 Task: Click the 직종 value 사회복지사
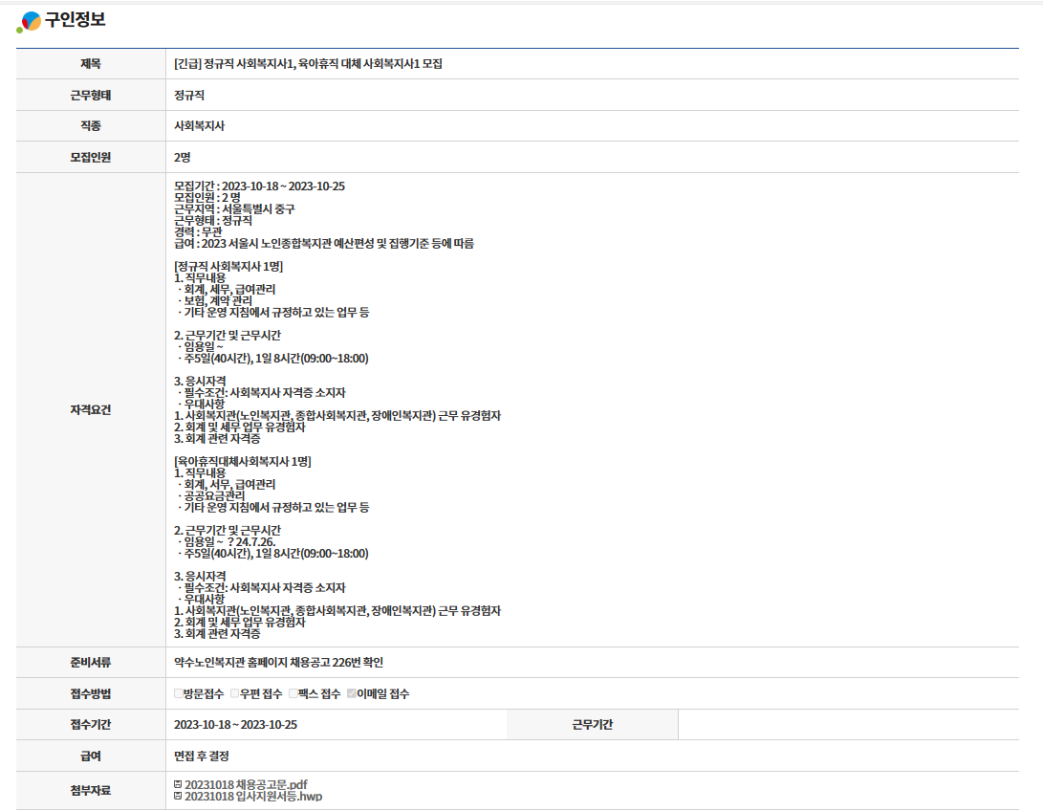point(199,126)
